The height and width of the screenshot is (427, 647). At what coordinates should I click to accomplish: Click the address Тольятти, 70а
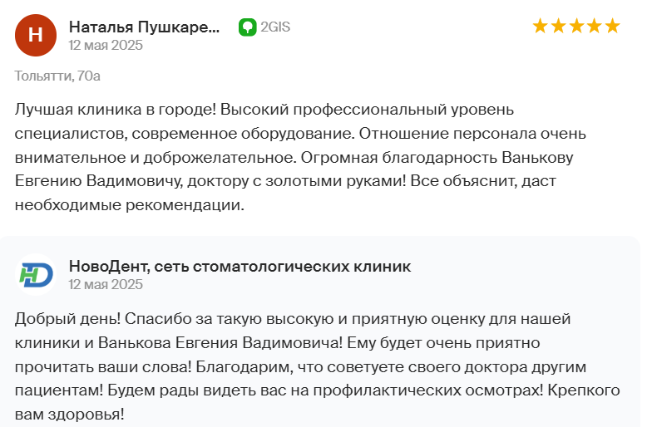(x=57, y=76)
